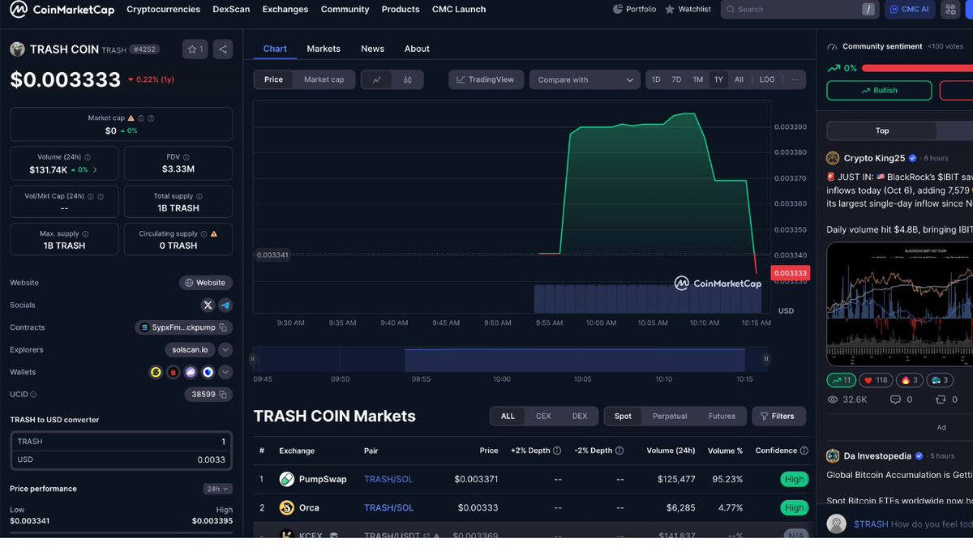This screenshot has width=973, height=547.
Task: Switch to the Markets tab
Action: 324,49
